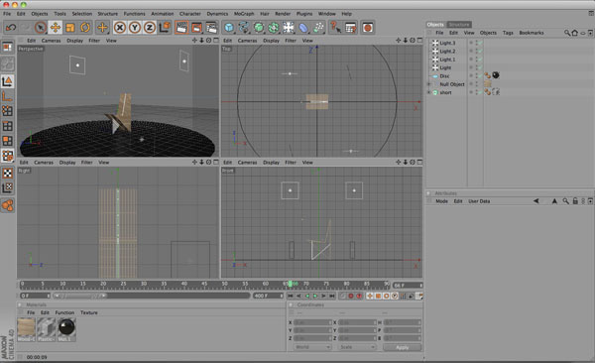This screenshot has height=363, width=595.
Task: Click the Undo arrow in the toolbar
Action: (x=11, y=28)
